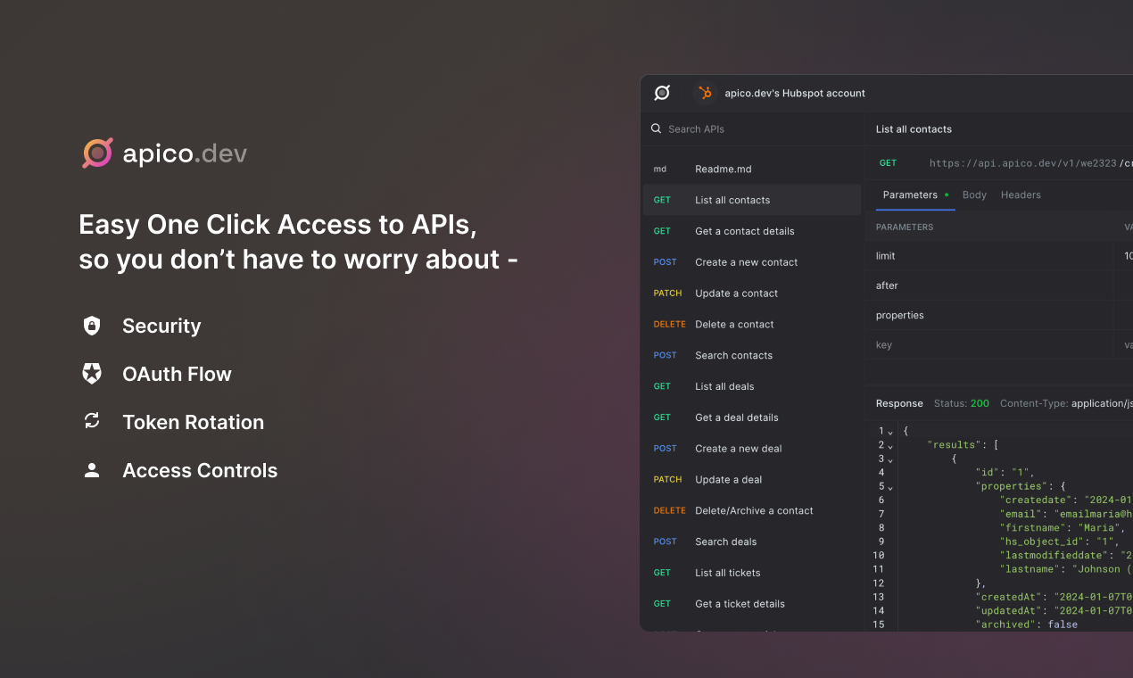Collapse JSON line 1 fold arrow
Viewport: 1133px width, 678px height.
[x=889, y=432]
